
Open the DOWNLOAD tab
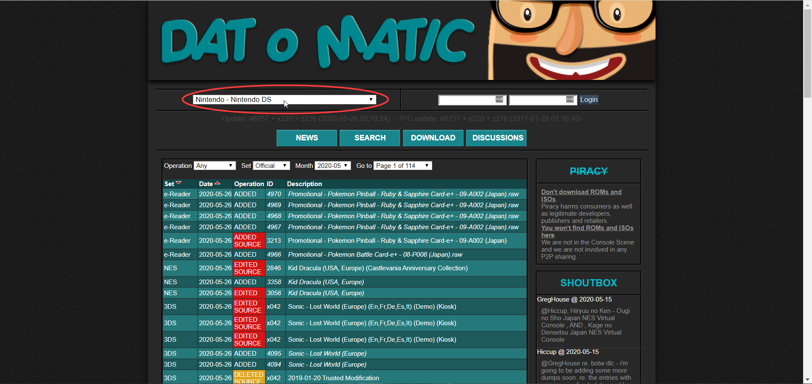[x=433, y=138]
